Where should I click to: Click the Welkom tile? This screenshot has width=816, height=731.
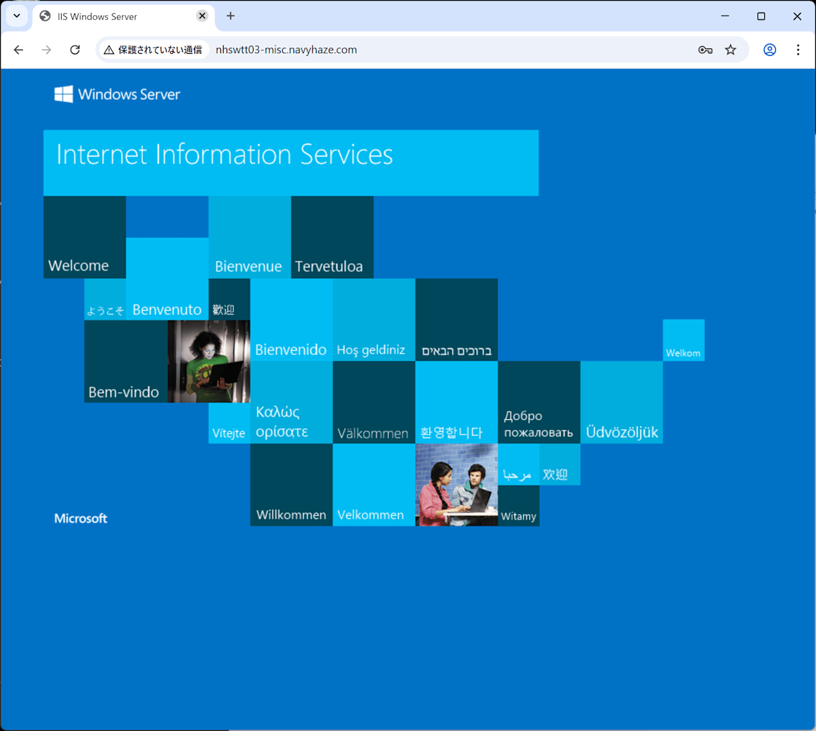click(x=683, y=340)
